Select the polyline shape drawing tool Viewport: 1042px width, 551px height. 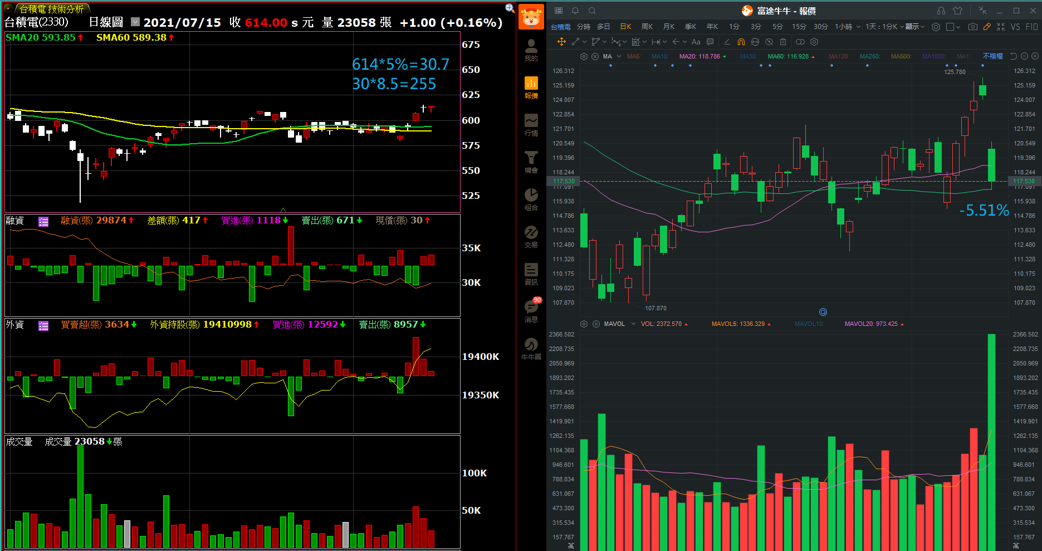595,42
